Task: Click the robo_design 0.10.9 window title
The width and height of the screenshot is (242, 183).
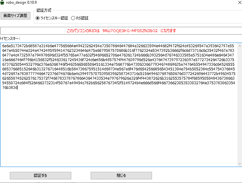Action: 19,2
